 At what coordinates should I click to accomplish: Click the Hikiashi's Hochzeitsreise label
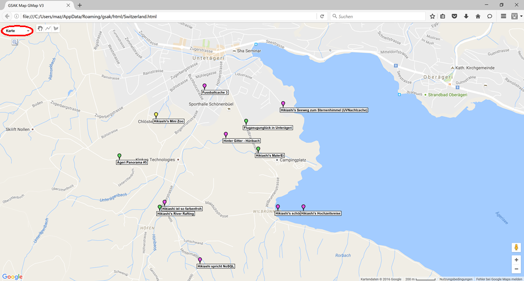(x=321, y=213)
